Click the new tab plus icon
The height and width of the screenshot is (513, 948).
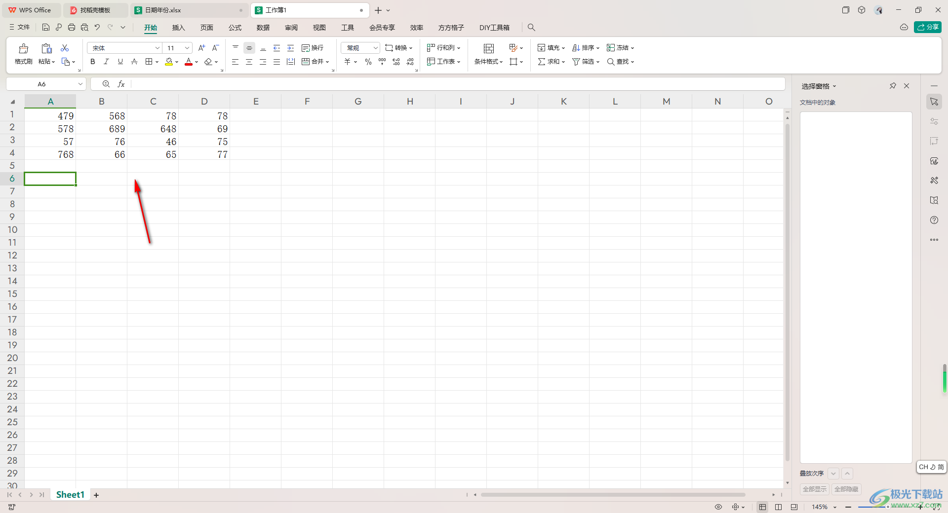[378, 10]
